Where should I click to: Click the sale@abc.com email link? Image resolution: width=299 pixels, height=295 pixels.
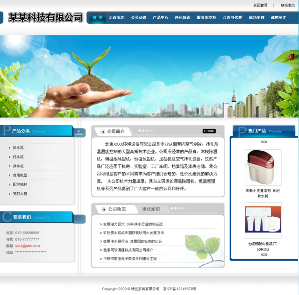click(28, 246)
